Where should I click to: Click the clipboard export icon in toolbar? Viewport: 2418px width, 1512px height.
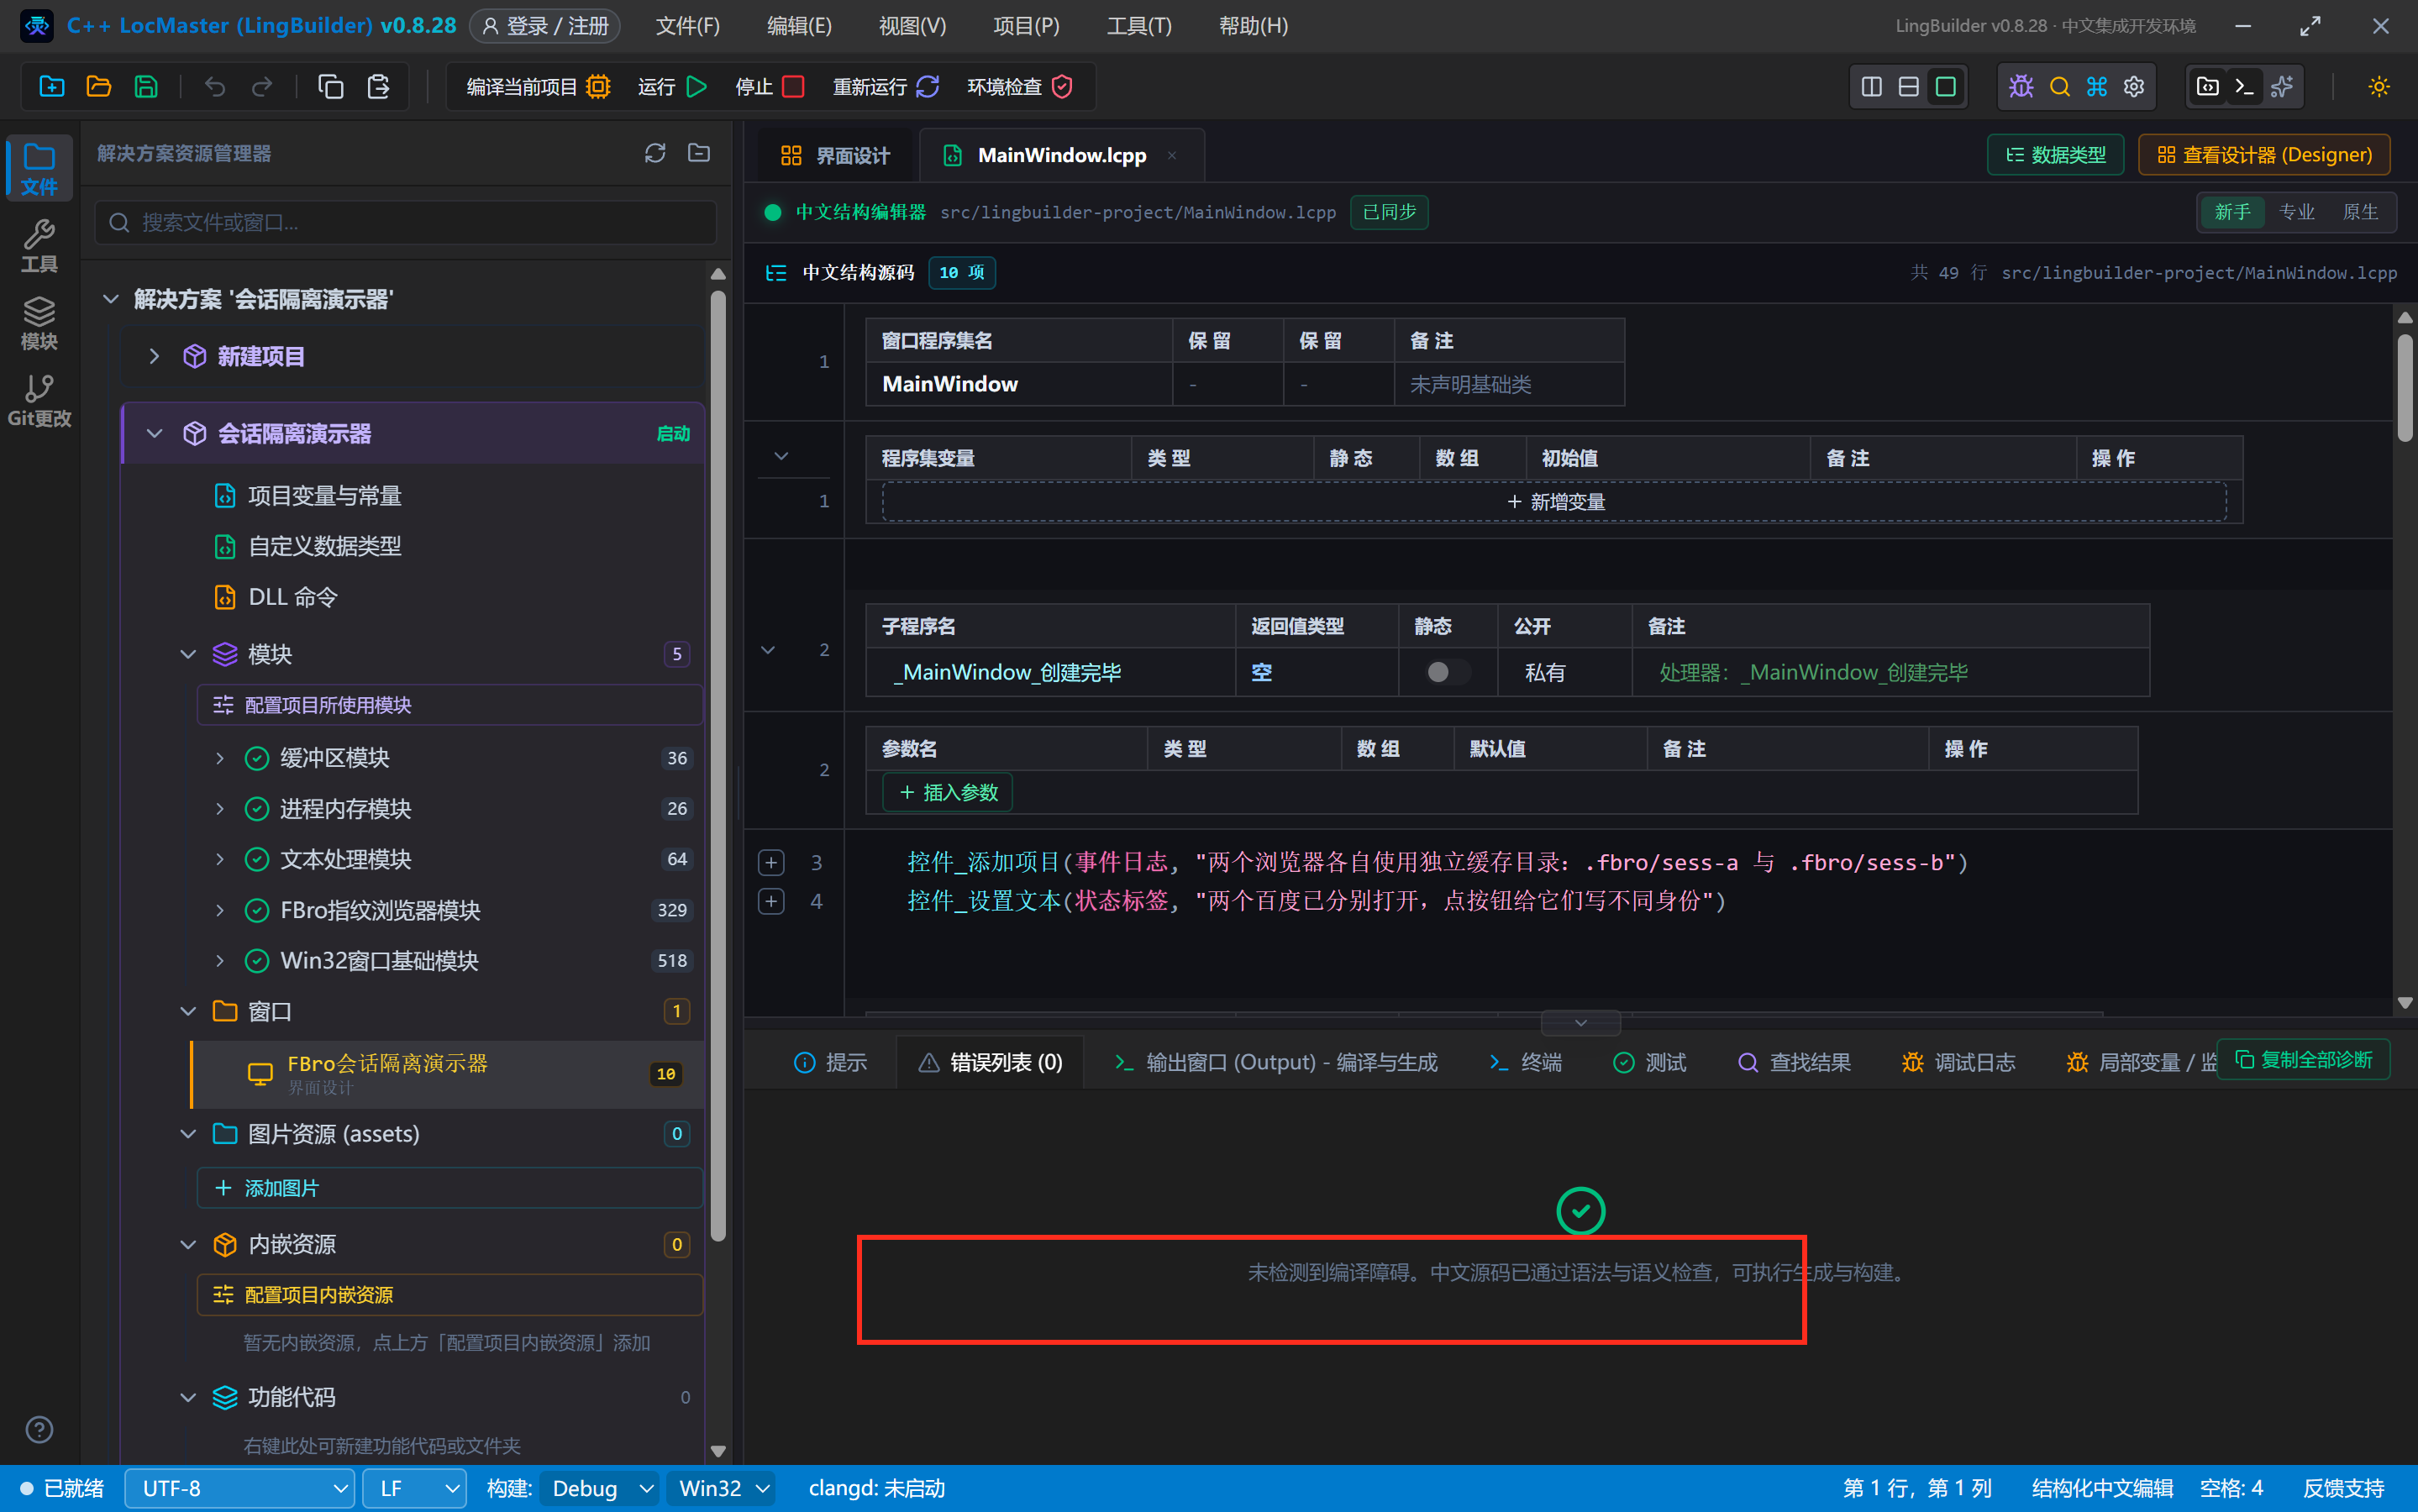(x=378, y=87)
